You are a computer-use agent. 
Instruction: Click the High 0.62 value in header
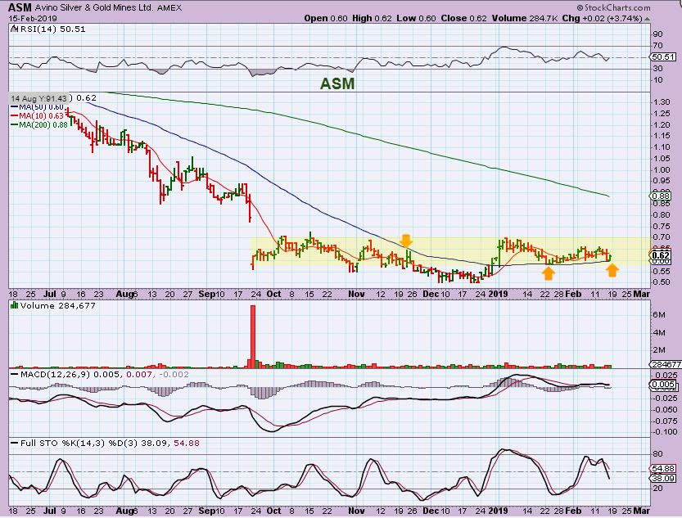[372, 18]
